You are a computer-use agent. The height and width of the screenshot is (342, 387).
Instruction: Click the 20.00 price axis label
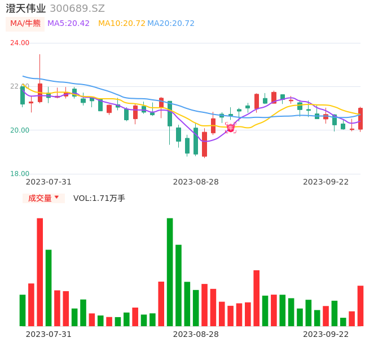(x=20, y=130)
